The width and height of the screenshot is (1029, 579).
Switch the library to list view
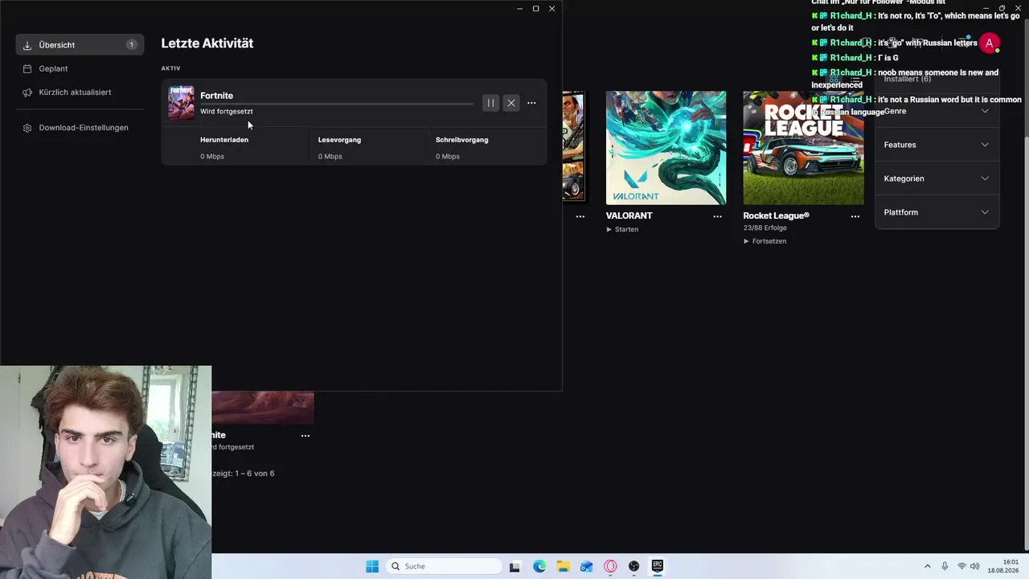click(855, 80)
